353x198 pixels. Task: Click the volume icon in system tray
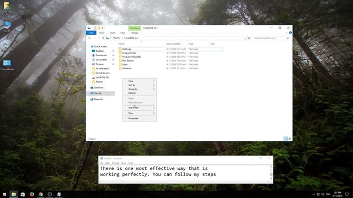pyautogui.click(x=323, y=194)
